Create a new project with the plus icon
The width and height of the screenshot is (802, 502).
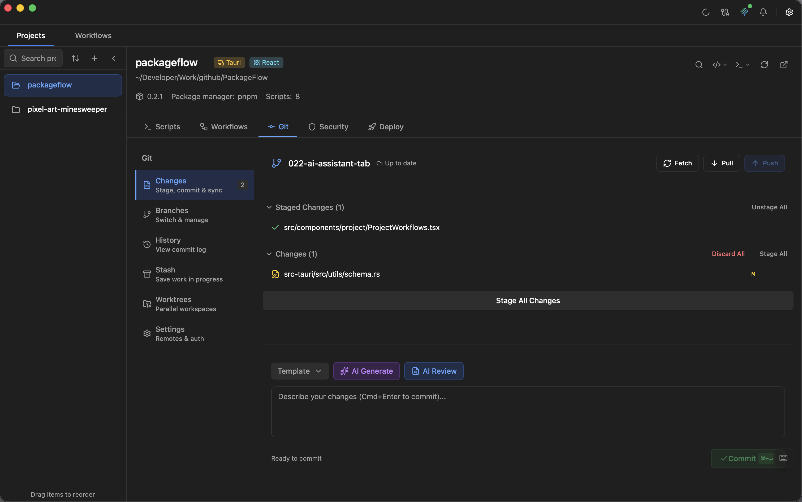(x=94, y=58)
